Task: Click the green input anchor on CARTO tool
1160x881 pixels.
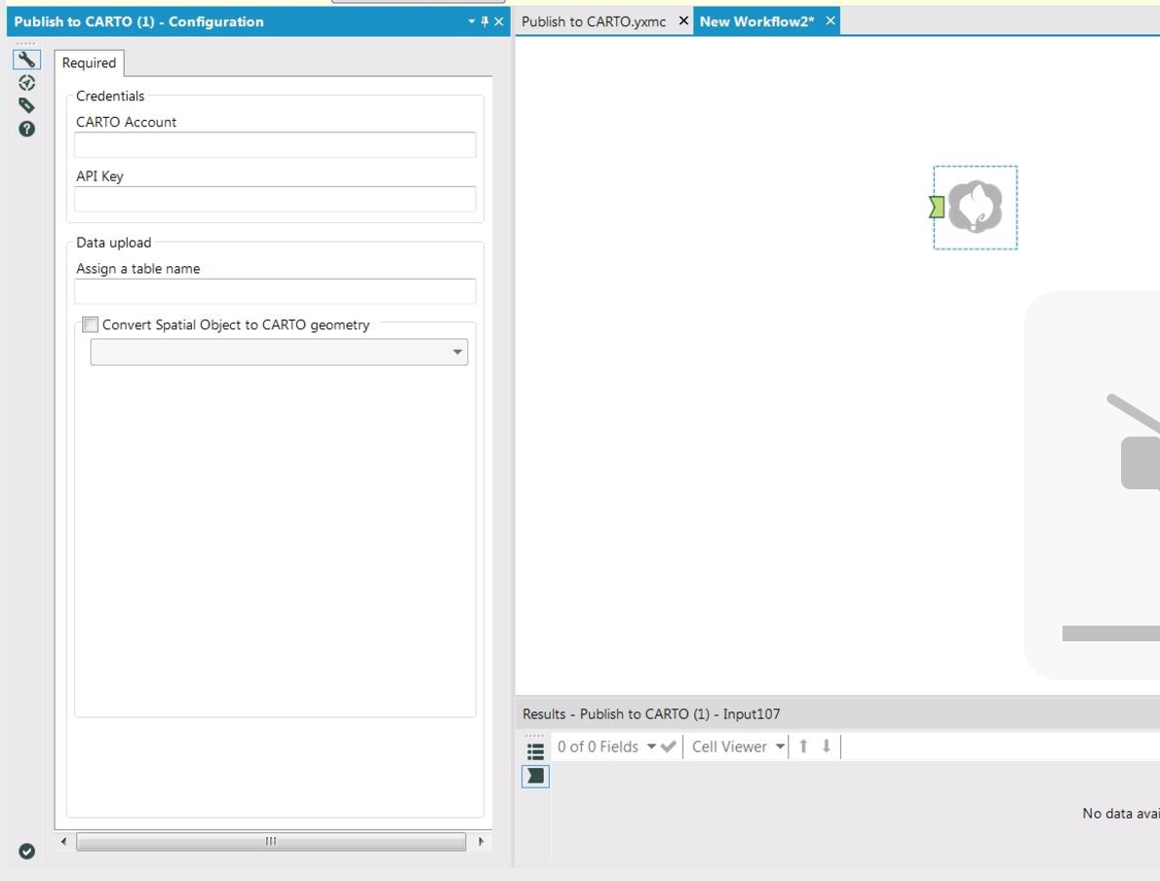Action: click(x=937, y=208)
